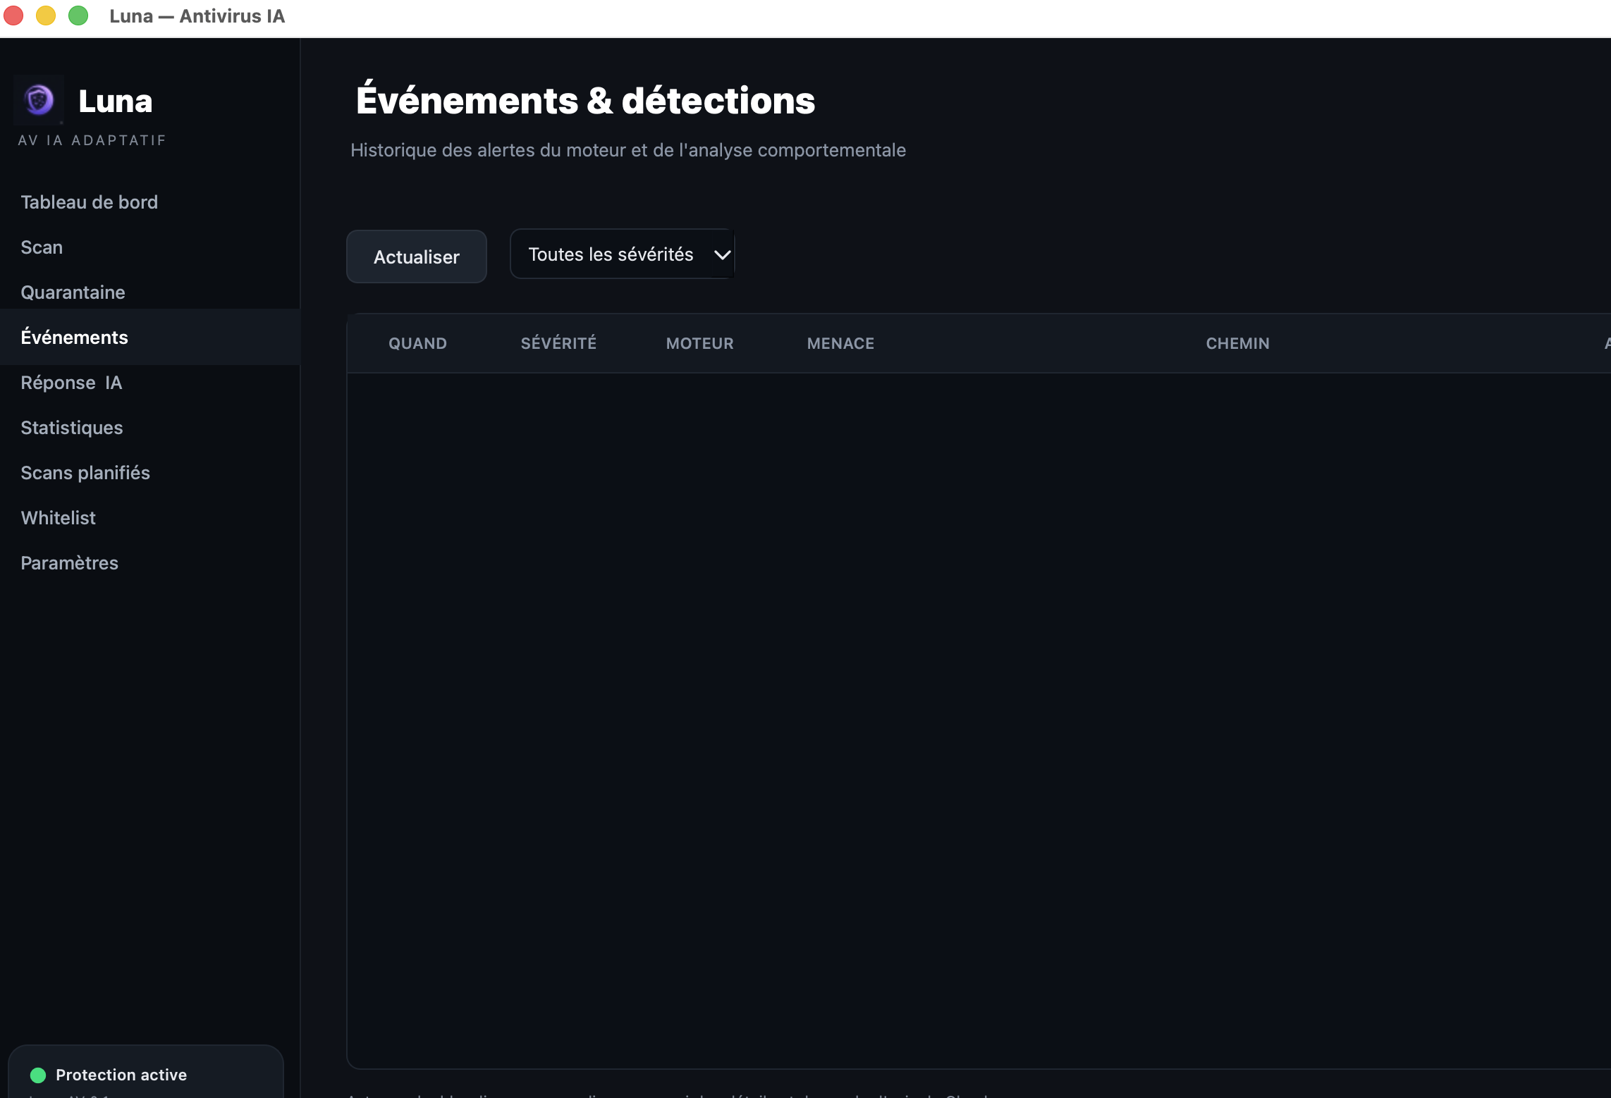Screen dimensions: 1611x1098
Task: Click the yellow macOS minimize window button
Action: tap(46, 16)
